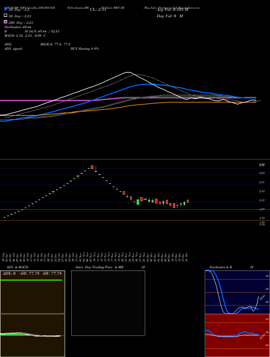Click the 'BUY Slowing @ 0%' signal text
This screenshot has width=270, height=357.
(85, 49)
